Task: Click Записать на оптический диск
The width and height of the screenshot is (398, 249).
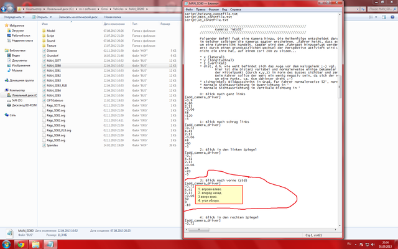Action: [x=76, y=17]
